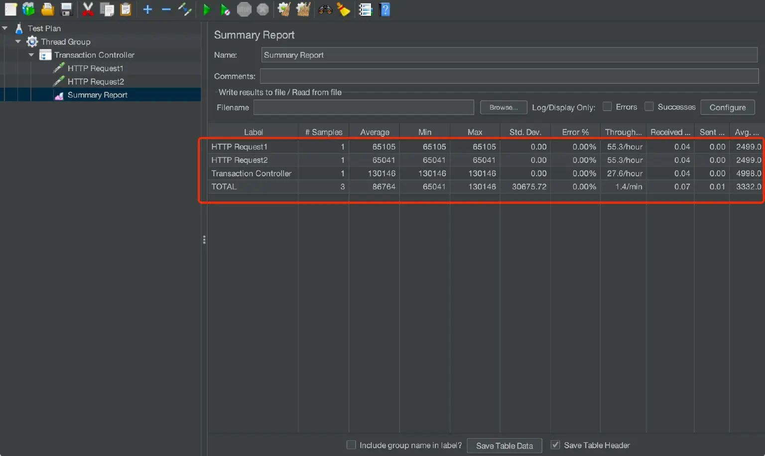Click the Shutdown test toolbar icon
Image resolution: width=765 pixels, height=456 pixels.
coord(263,9)
